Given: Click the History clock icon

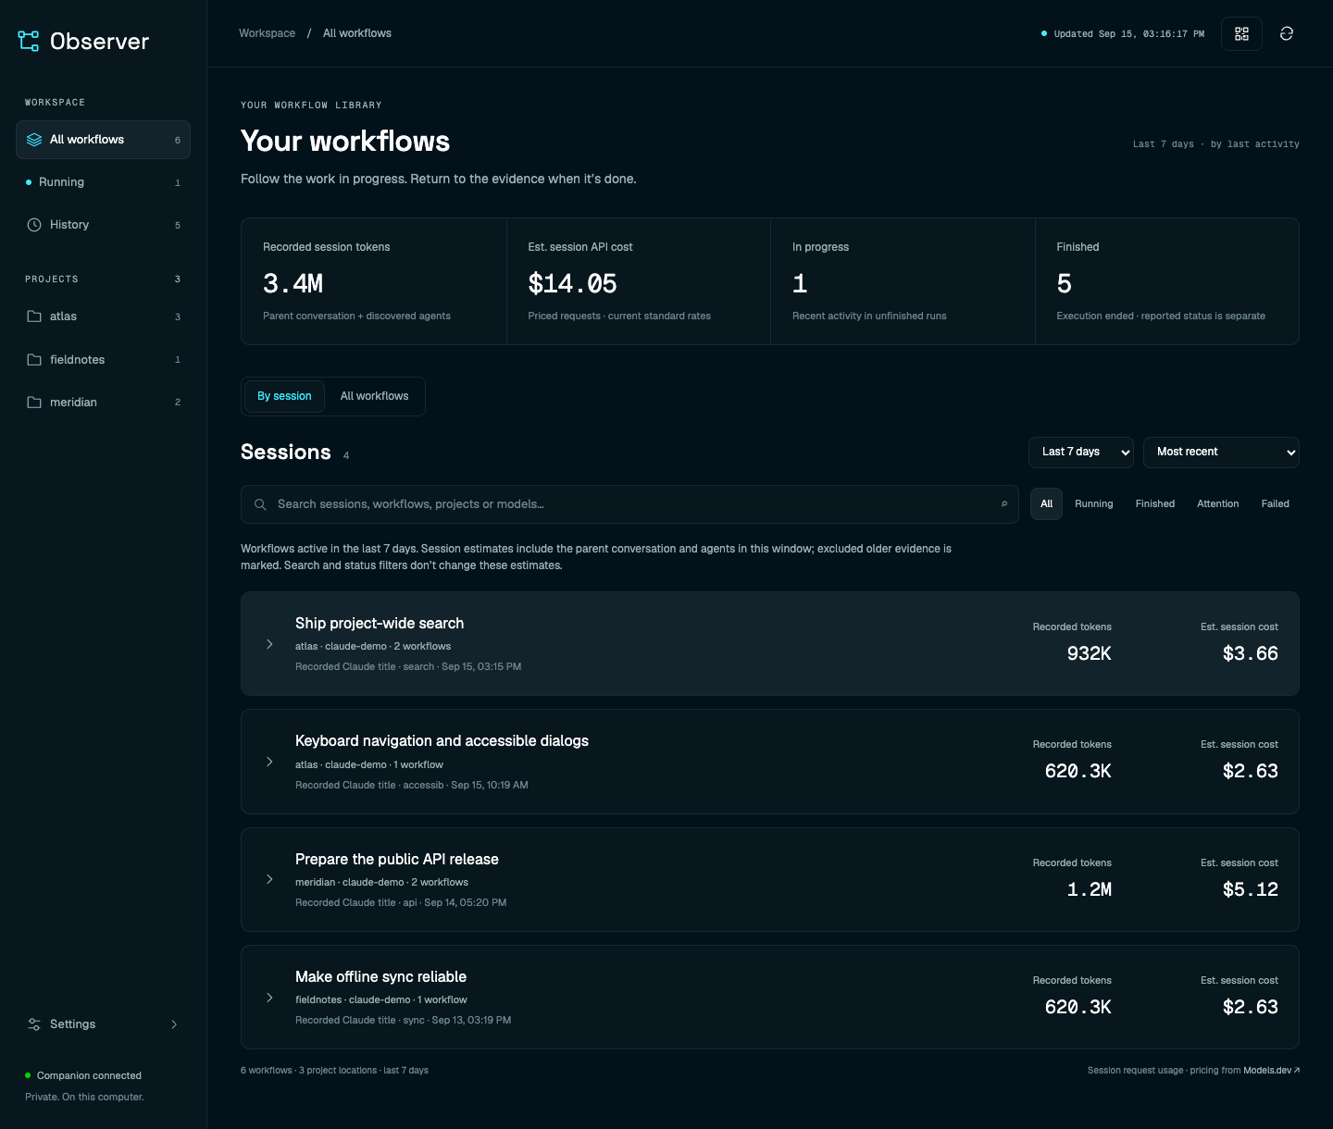Looking at the screenshot, I should (34, 225).
